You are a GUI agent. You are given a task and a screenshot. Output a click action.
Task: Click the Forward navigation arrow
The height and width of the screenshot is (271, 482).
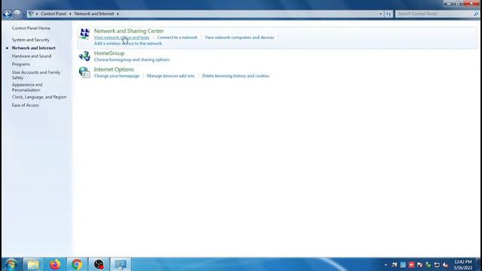[17, 14]
